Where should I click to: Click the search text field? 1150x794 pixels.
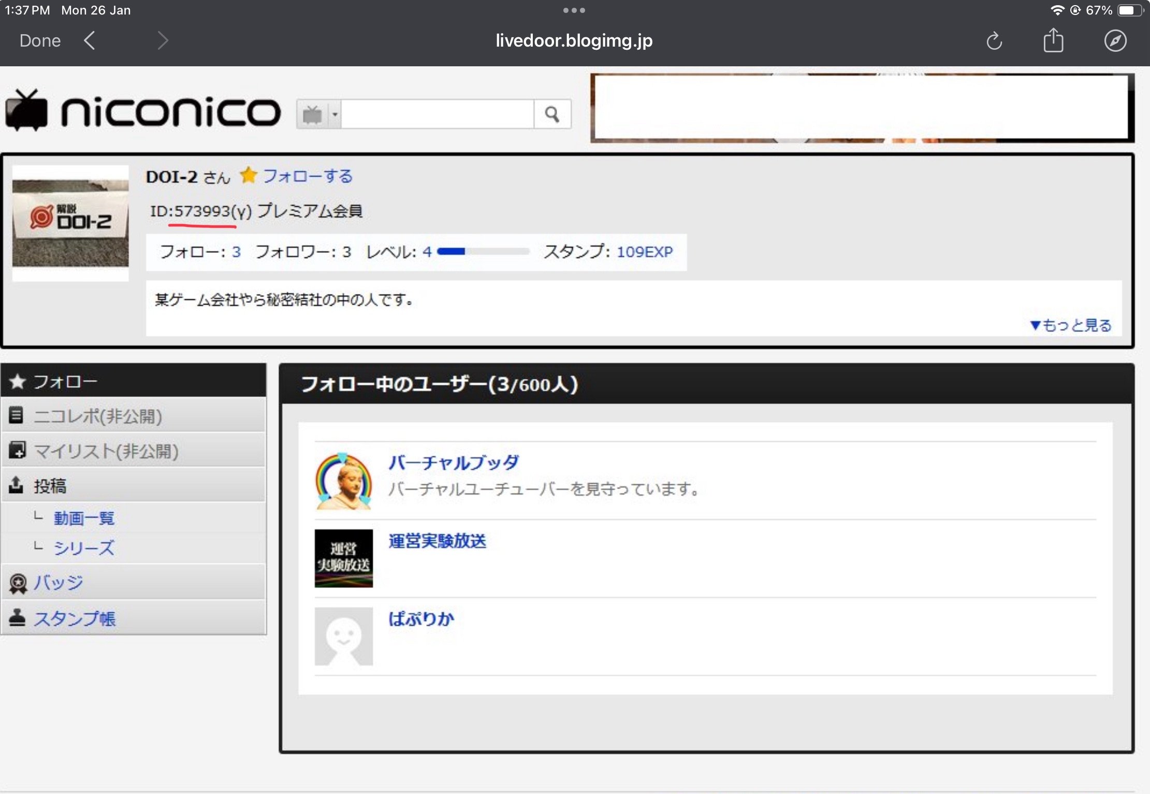click(437, 114)
